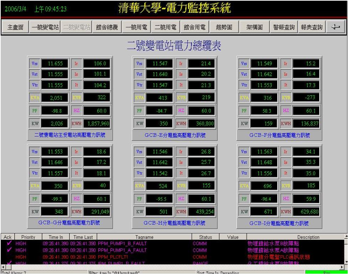The width and height of the screenshot is (348, 274).
Task: Click the 50.3 PF reading in GCB-F
Action: pyautogui.click(x=264, y=111)
